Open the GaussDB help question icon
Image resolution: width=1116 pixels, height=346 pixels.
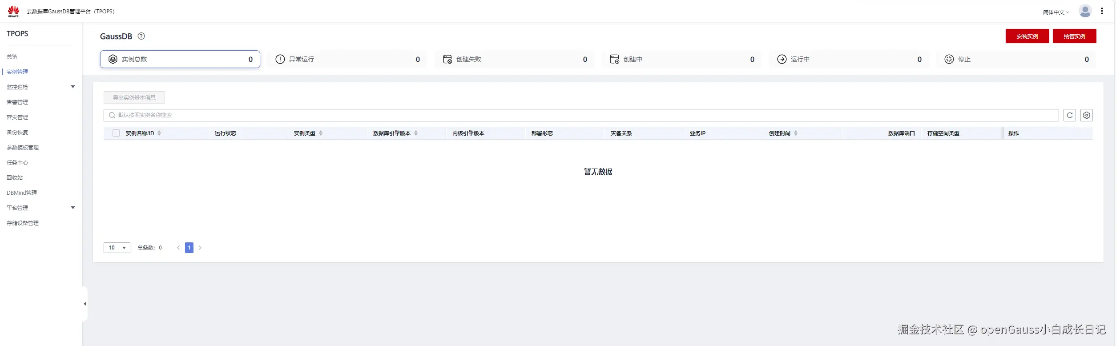tap(141, 36)
